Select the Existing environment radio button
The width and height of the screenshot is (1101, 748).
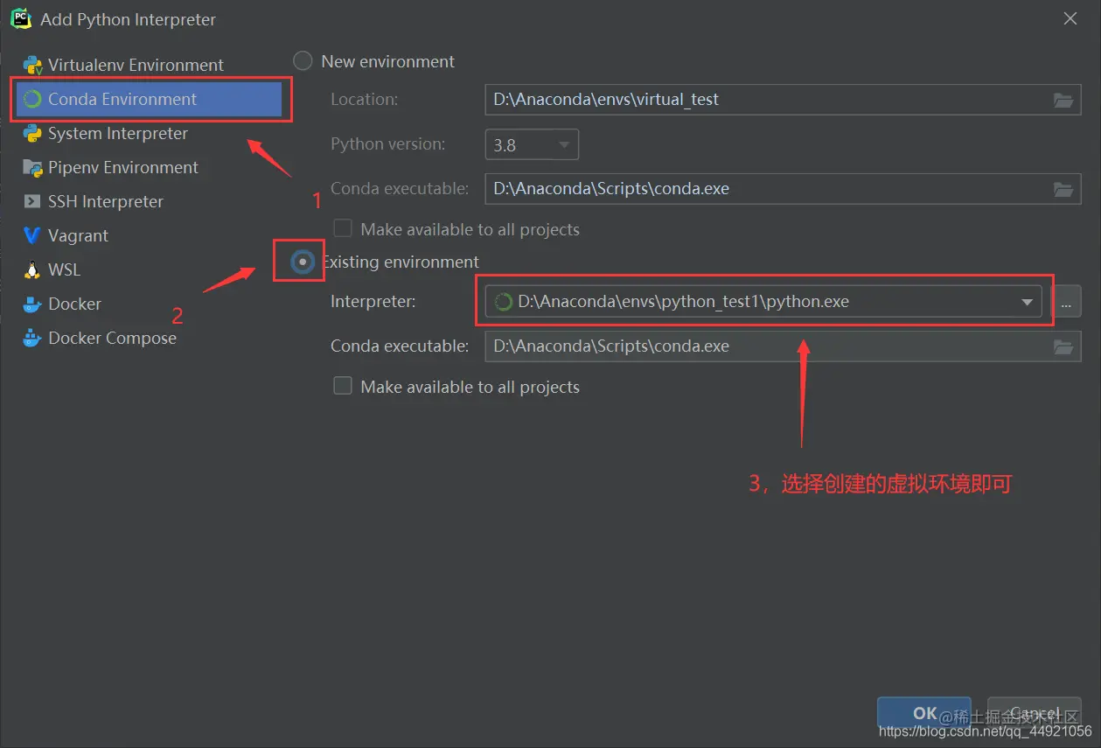tap(303, 262)
